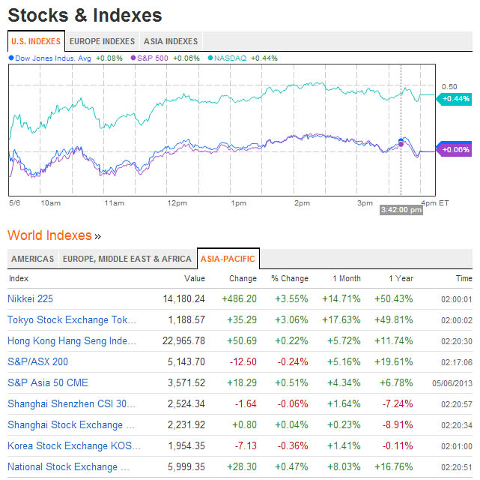Click the Dow Jones blue legend dot
Image resolution: width=480 pixels, height=480 pixels.
[10, 57]
